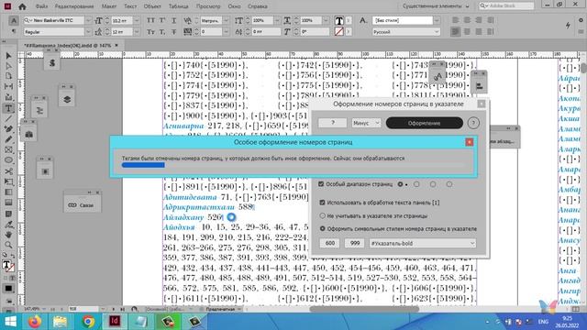The width and height of the screenshot is (587, 330).
Task: Open the Макет menu
Action: click(x=109, y=6)
